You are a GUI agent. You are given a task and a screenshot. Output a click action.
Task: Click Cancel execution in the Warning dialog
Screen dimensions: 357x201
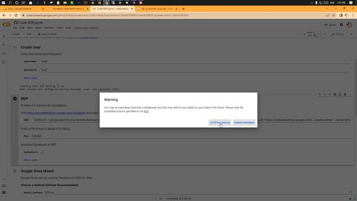click(244, 123)
